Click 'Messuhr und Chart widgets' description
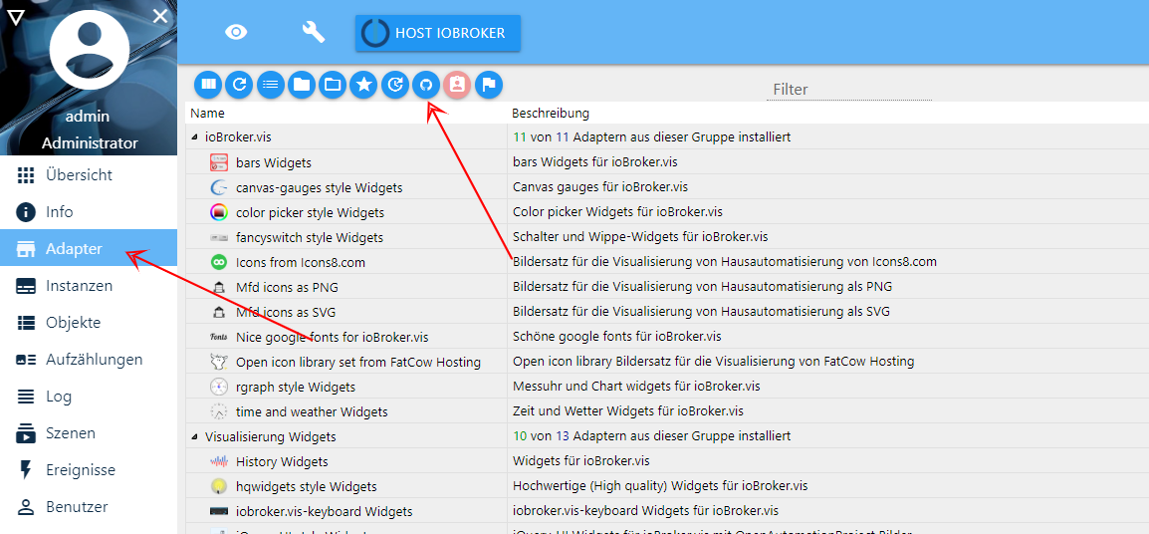 click(636, 387)
